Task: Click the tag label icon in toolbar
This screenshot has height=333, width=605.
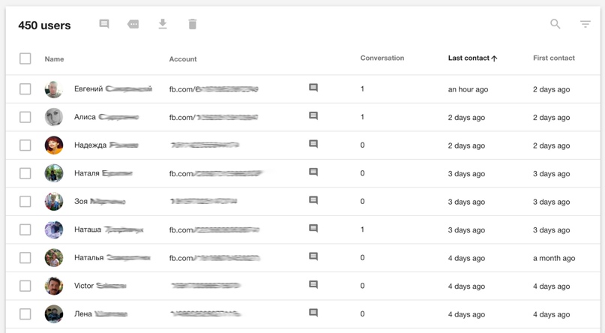Action: [133, 24]
